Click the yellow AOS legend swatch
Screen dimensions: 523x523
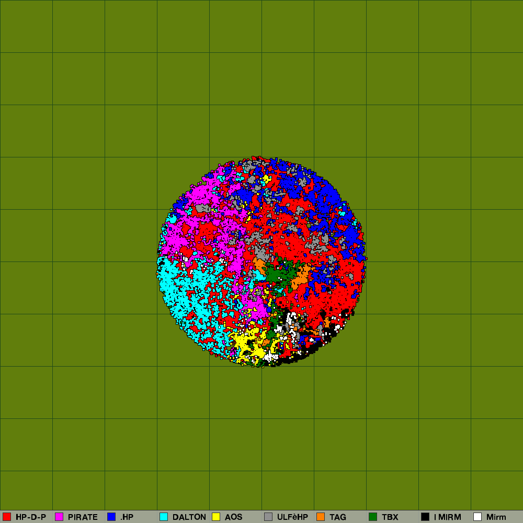(x=216, y=517)
